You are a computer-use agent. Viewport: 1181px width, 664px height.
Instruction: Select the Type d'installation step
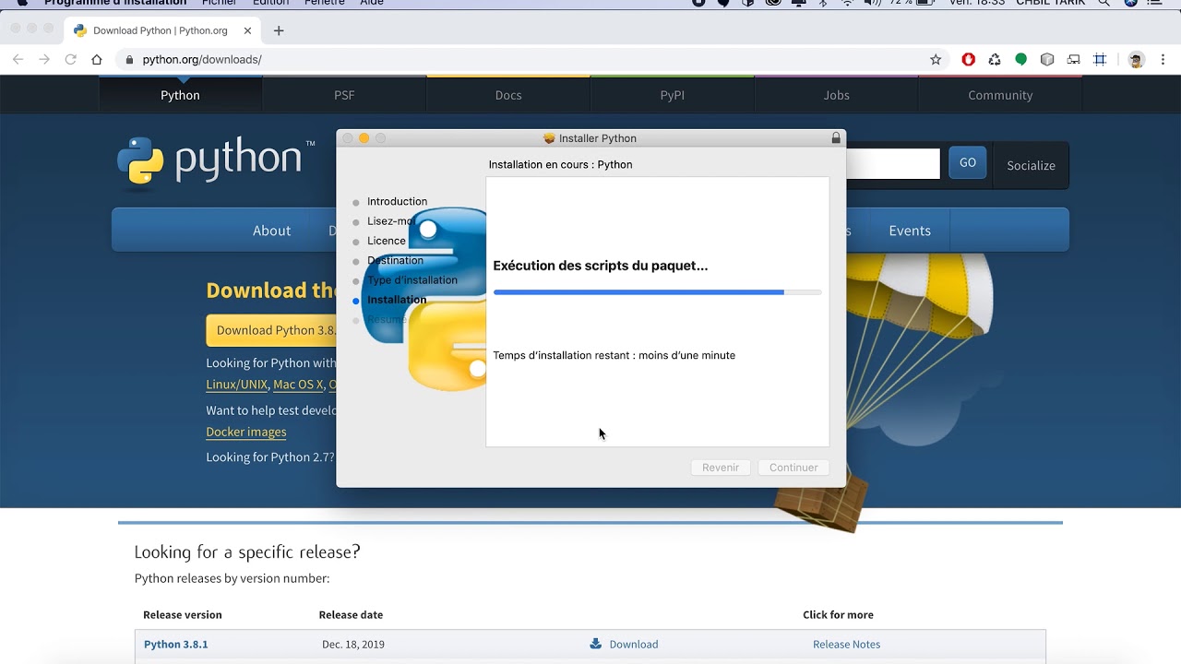click(x=412, y=280)
